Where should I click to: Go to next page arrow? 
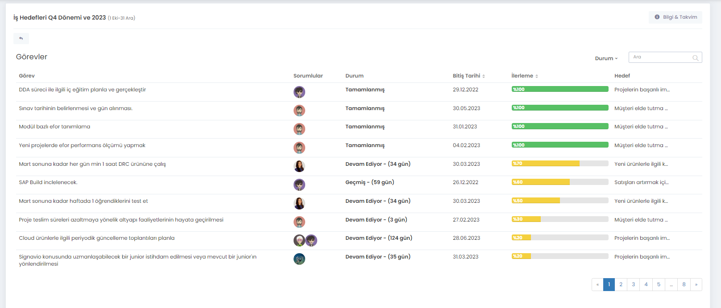tap(696, 284)
